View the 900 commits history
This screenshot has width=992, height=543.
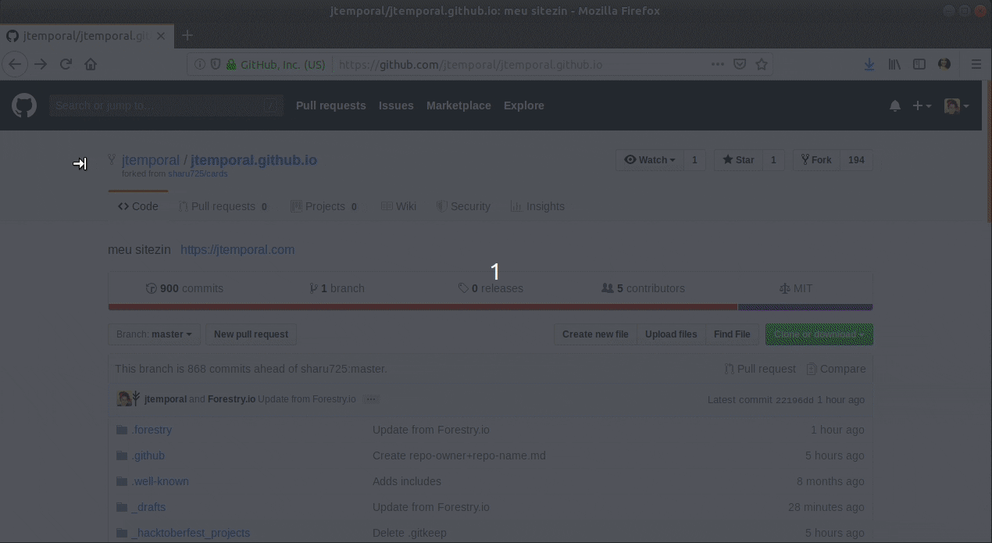pos(184,288)
